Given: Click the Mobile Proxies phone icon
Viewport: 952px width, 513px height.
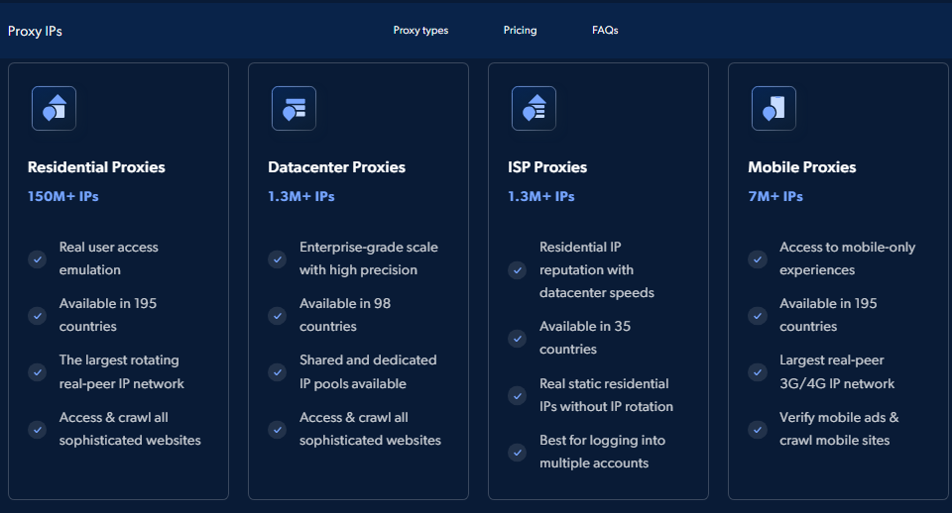Looking at the screenshot, I should pos(773,108).
